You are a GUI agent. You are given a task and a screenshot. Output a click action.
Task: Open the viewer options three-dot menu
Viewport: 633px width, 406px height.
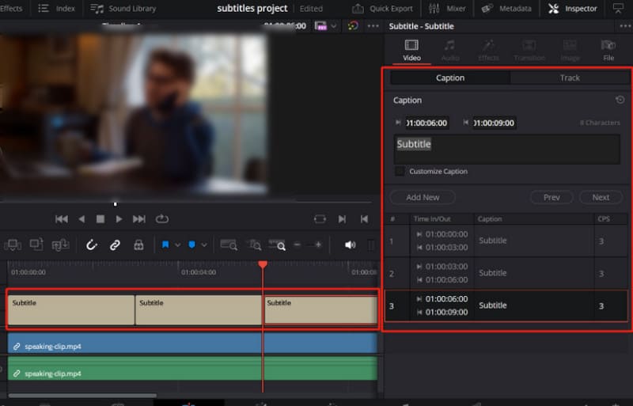tap(373, 26)
